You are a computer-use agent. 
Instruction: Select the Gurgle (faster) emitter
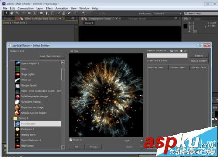point(38,85)
